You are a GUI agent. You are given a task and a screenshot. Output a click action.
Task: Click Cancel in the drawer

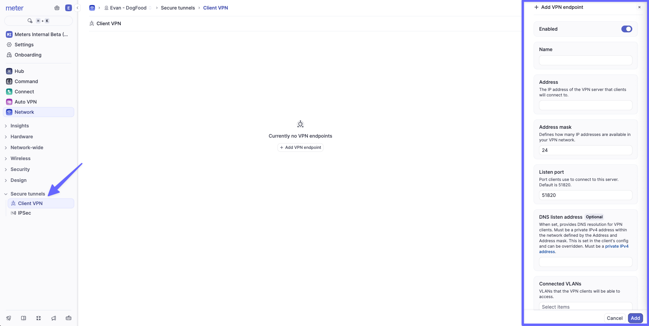(615, 318)
